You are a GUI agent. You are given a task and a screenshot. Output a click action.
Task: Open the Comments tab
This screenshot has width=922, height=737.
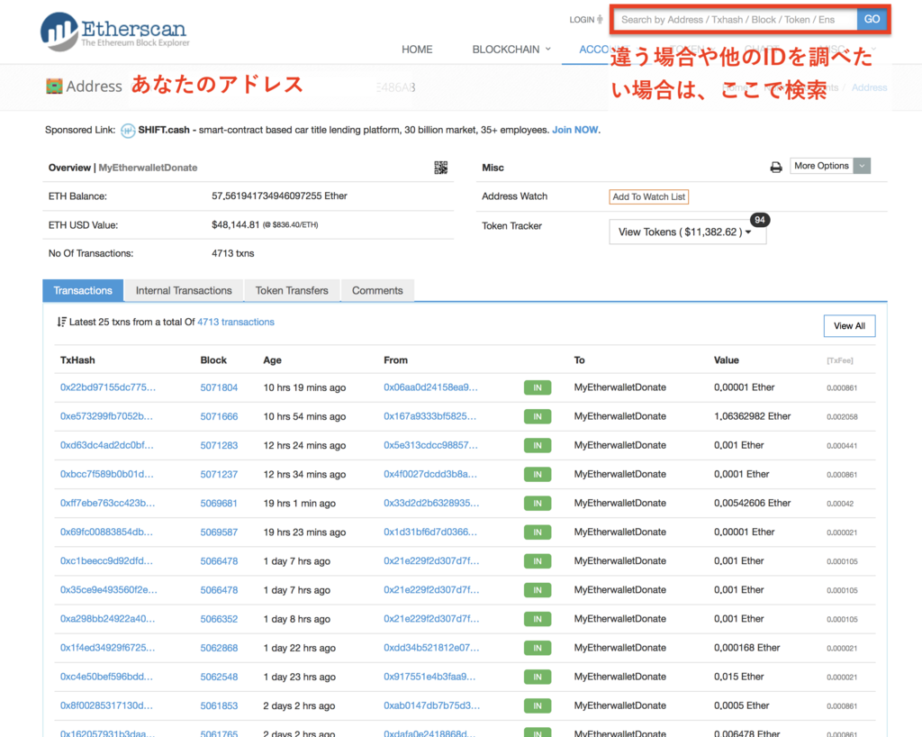377,290
